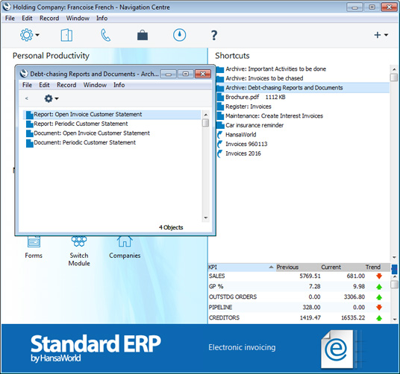Viewport: 400px width, 374px height.
Task: Select 'Document: Open Invoice Customer Statement' row
Action: pos(112,133)
